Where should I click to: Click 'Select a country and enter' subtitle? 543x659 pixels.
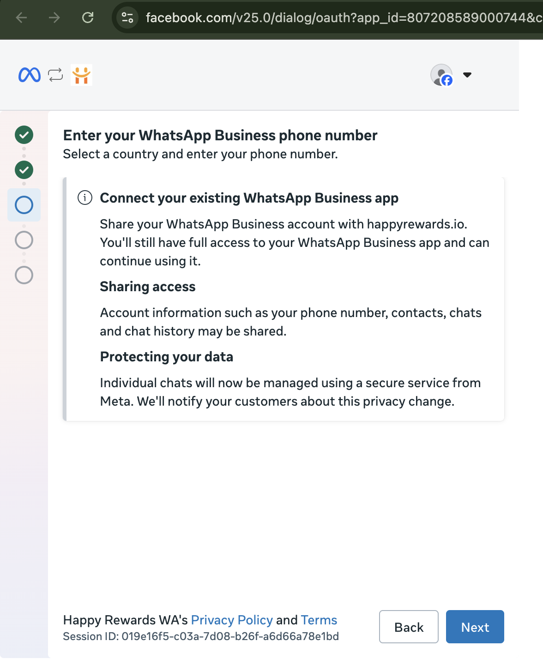[x=200, y=154]
